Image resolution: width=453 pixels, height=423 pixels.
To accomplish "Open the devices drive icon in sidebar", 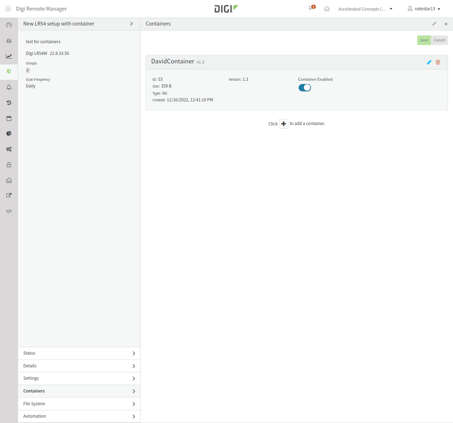I will pyautogui.click(x=9, y=41).
